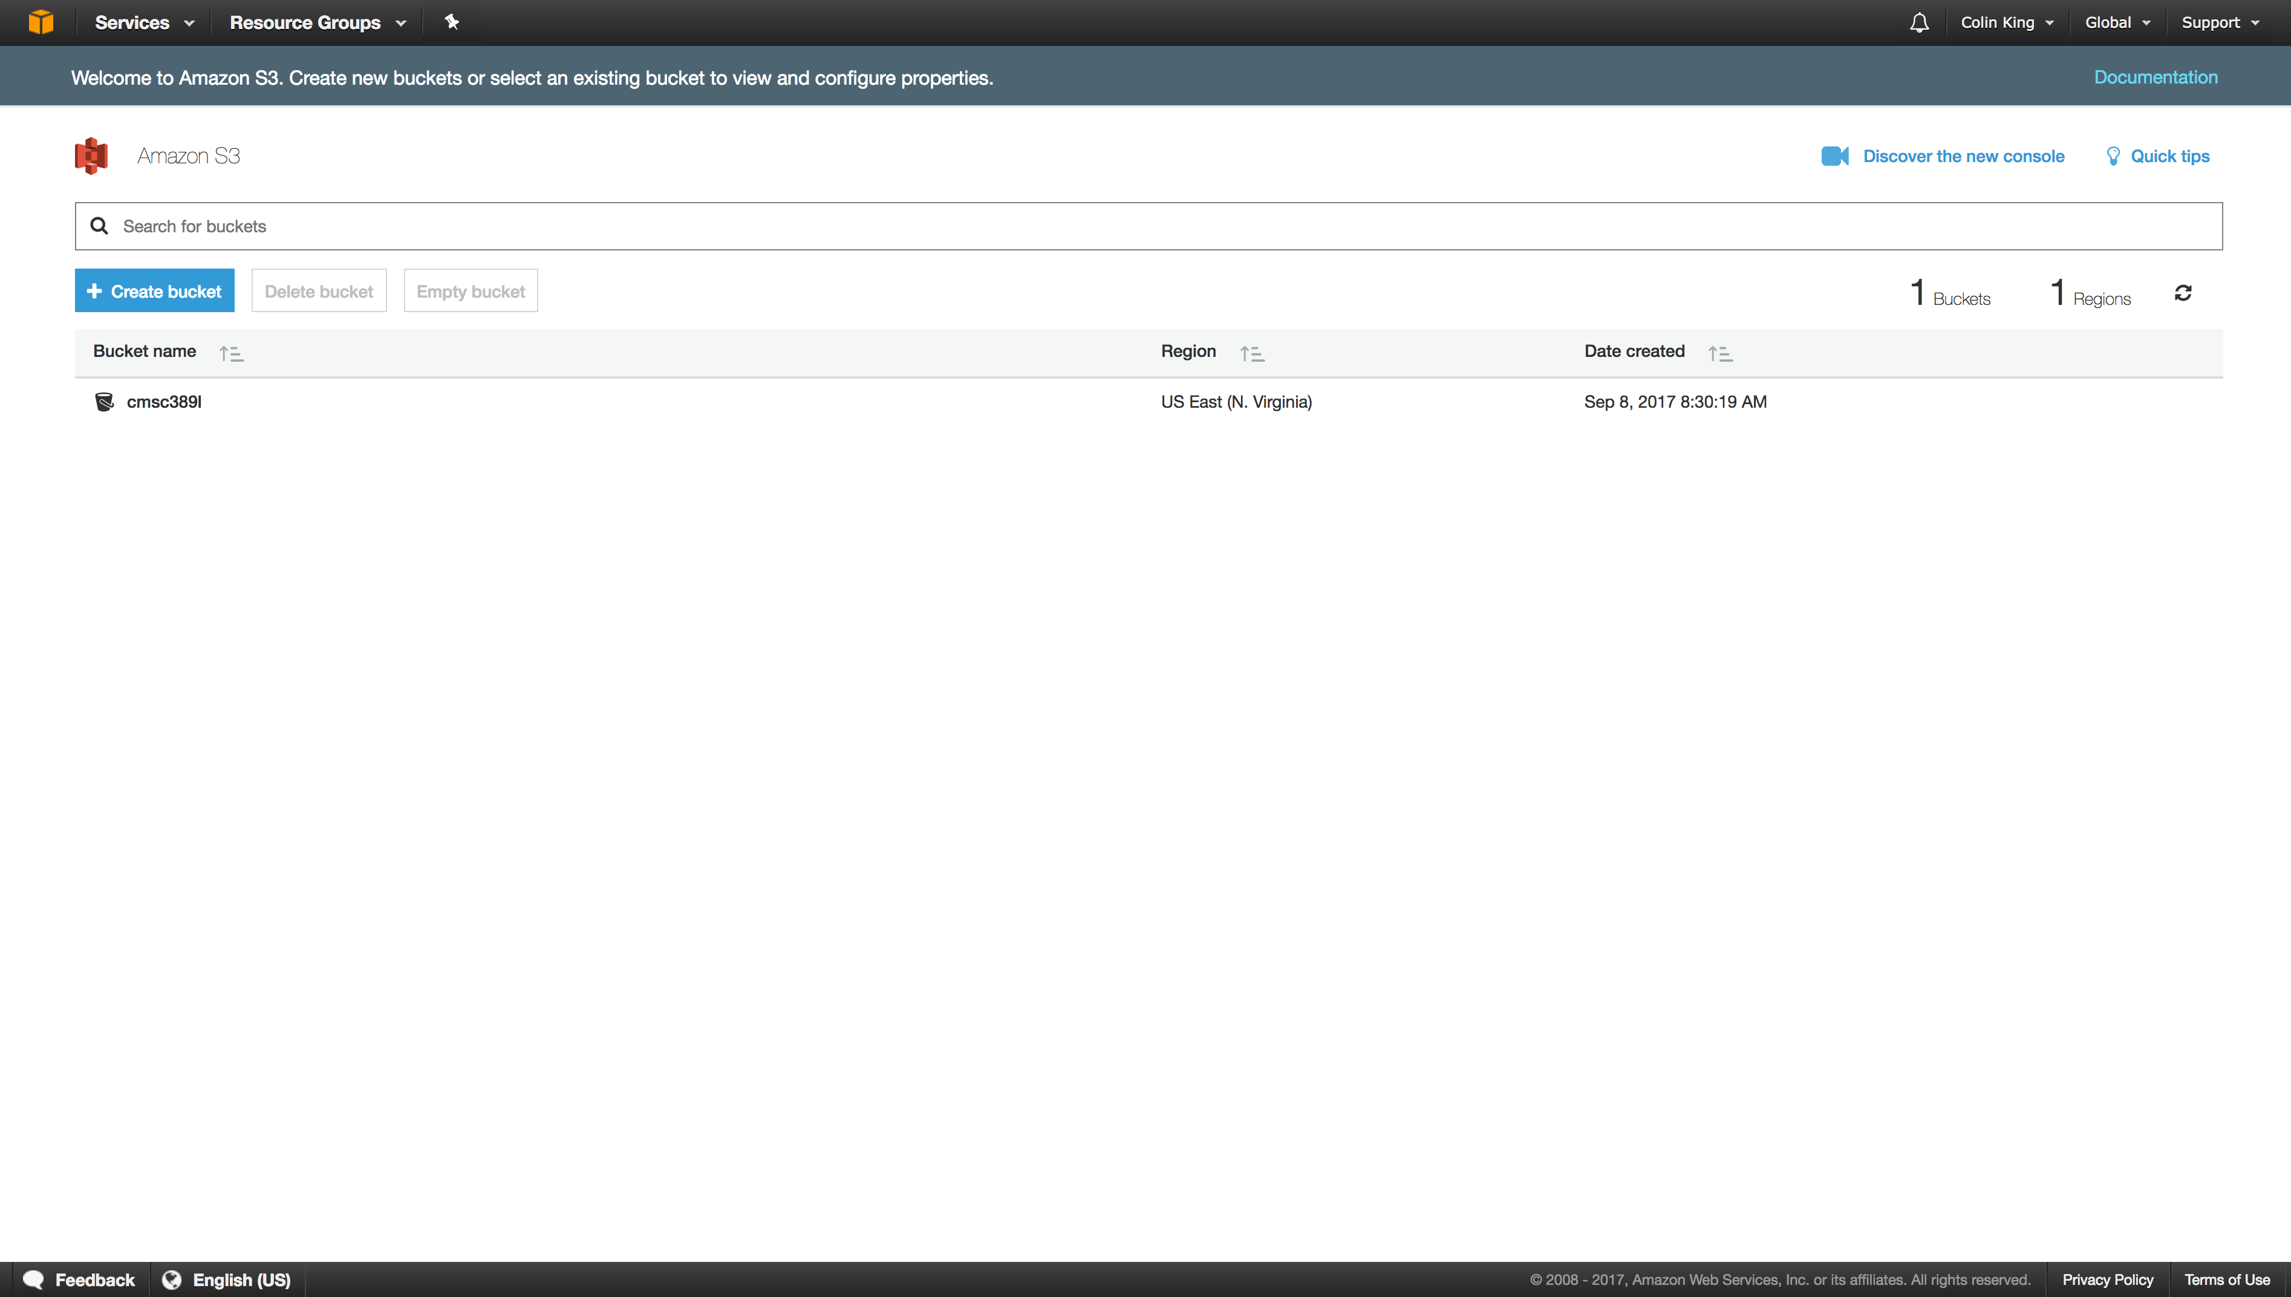Image resolution: width=2291 pixels, height=1297 pixels.
Task: Open the cmsc389l bucket name
Action: point(164,402)
